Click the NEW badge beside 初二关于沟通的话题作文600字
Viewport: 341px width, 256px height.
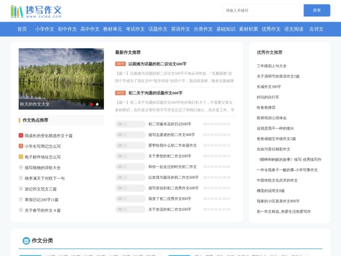pos(120,93)
